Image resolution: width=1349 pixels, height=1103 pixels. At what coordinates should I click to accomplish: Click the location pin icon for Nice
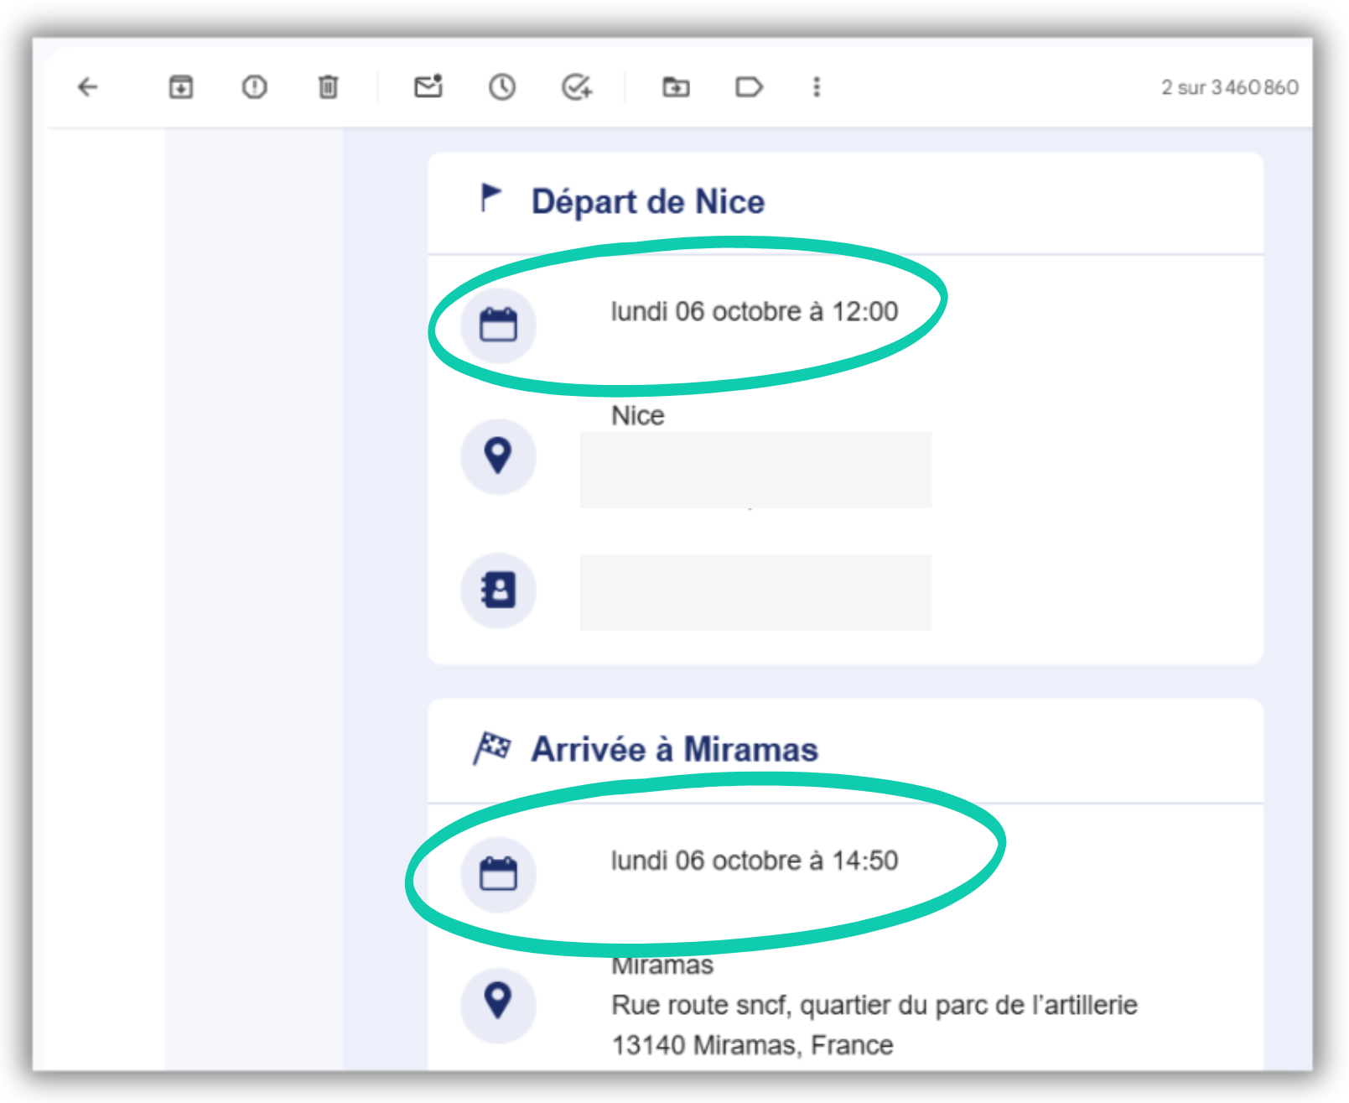point(498,456)
